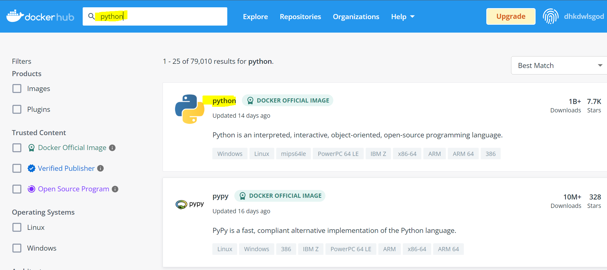The width and height of the screenshot is (607, 270).
Task: Click the ARM tag on python result
Action: (435, 154)
